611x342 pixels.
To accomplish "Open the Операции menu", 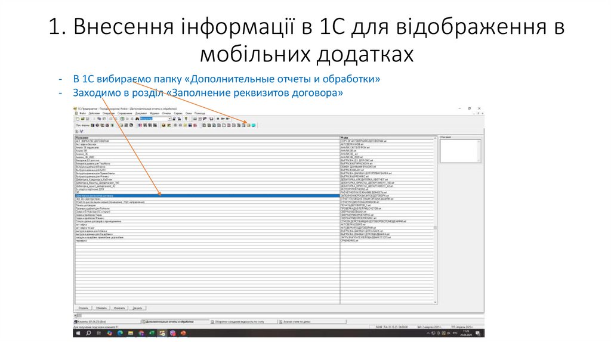I will click(109, 113).
